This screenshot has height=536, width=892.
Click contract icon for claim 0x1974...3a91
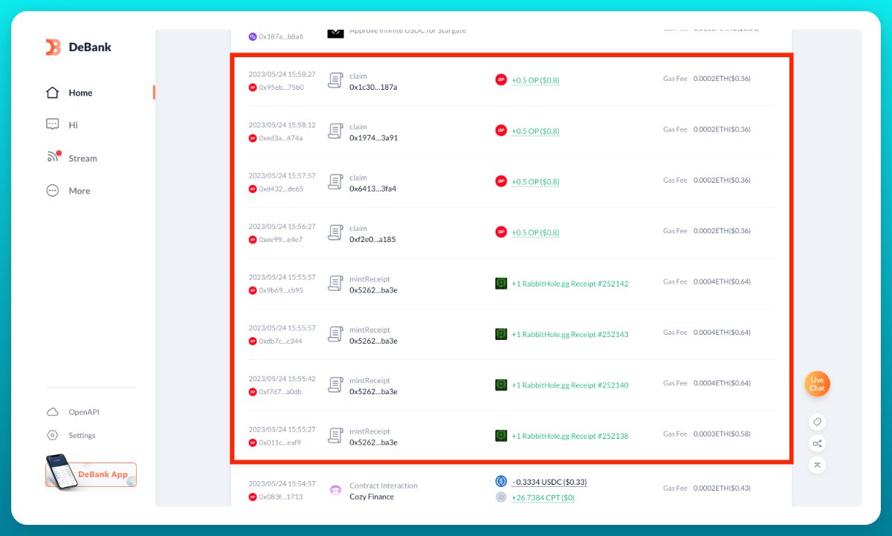click(x=335, y=131)
